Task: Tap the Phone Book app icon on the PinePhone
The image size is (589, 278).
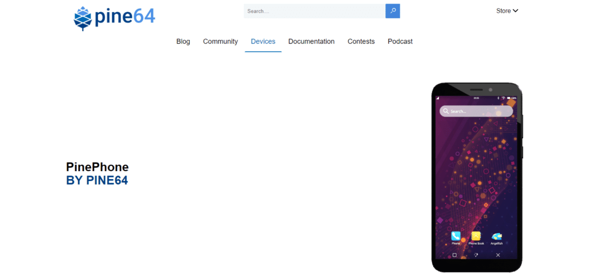Action: coord(476,236)
